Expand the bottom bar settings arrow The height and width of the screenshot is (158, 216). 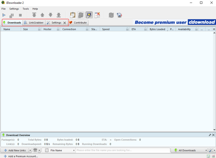(x=214, y=150)
